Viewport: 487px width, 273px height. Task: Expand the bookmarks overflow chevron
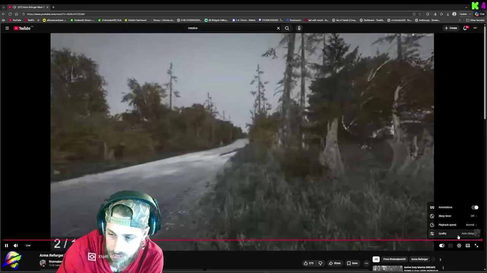459,20
